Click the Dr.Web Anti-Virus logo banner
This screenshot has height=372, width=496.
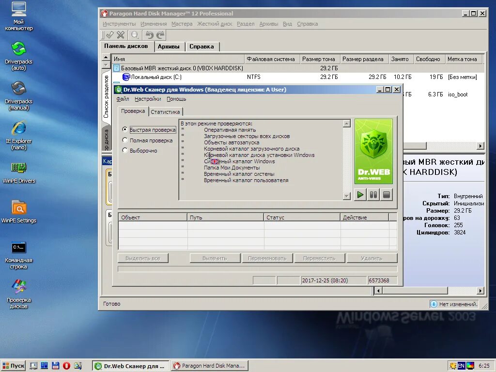(x=373, y=152)
